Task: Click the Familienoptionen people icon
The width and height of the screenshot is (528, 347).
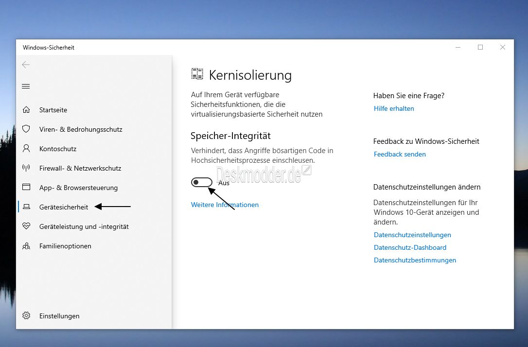Action: (26, 246)
